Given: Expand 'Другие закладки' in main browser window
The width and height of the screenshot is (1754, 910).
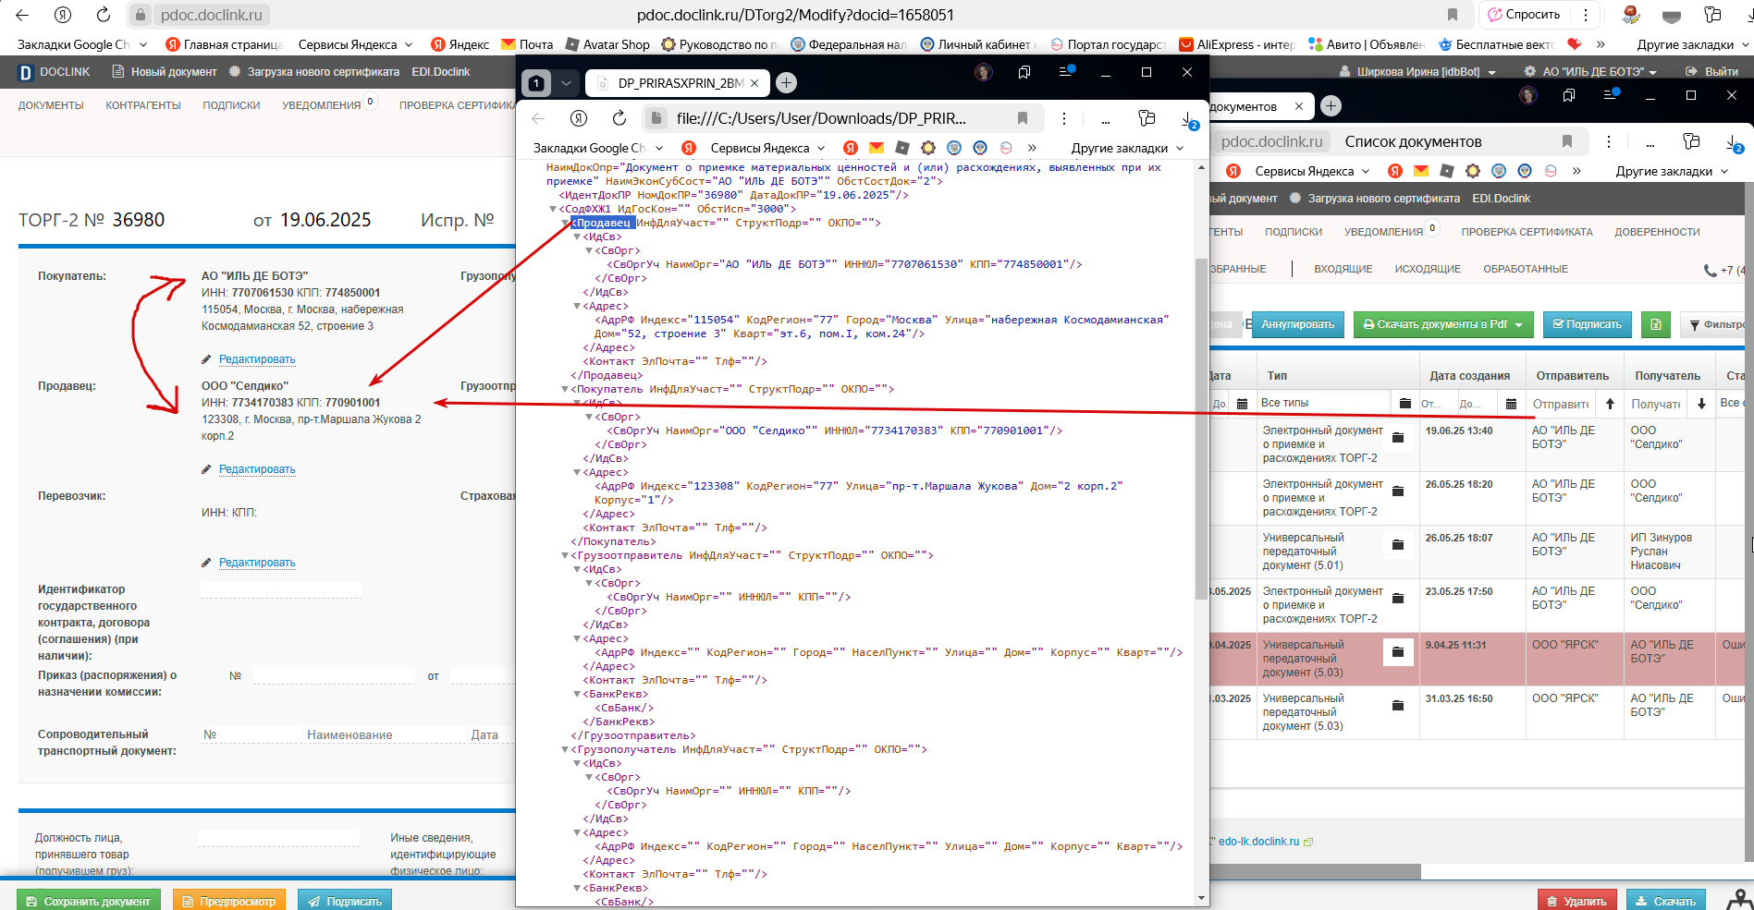Looking at the screenshot, I should pos(1692,44).
